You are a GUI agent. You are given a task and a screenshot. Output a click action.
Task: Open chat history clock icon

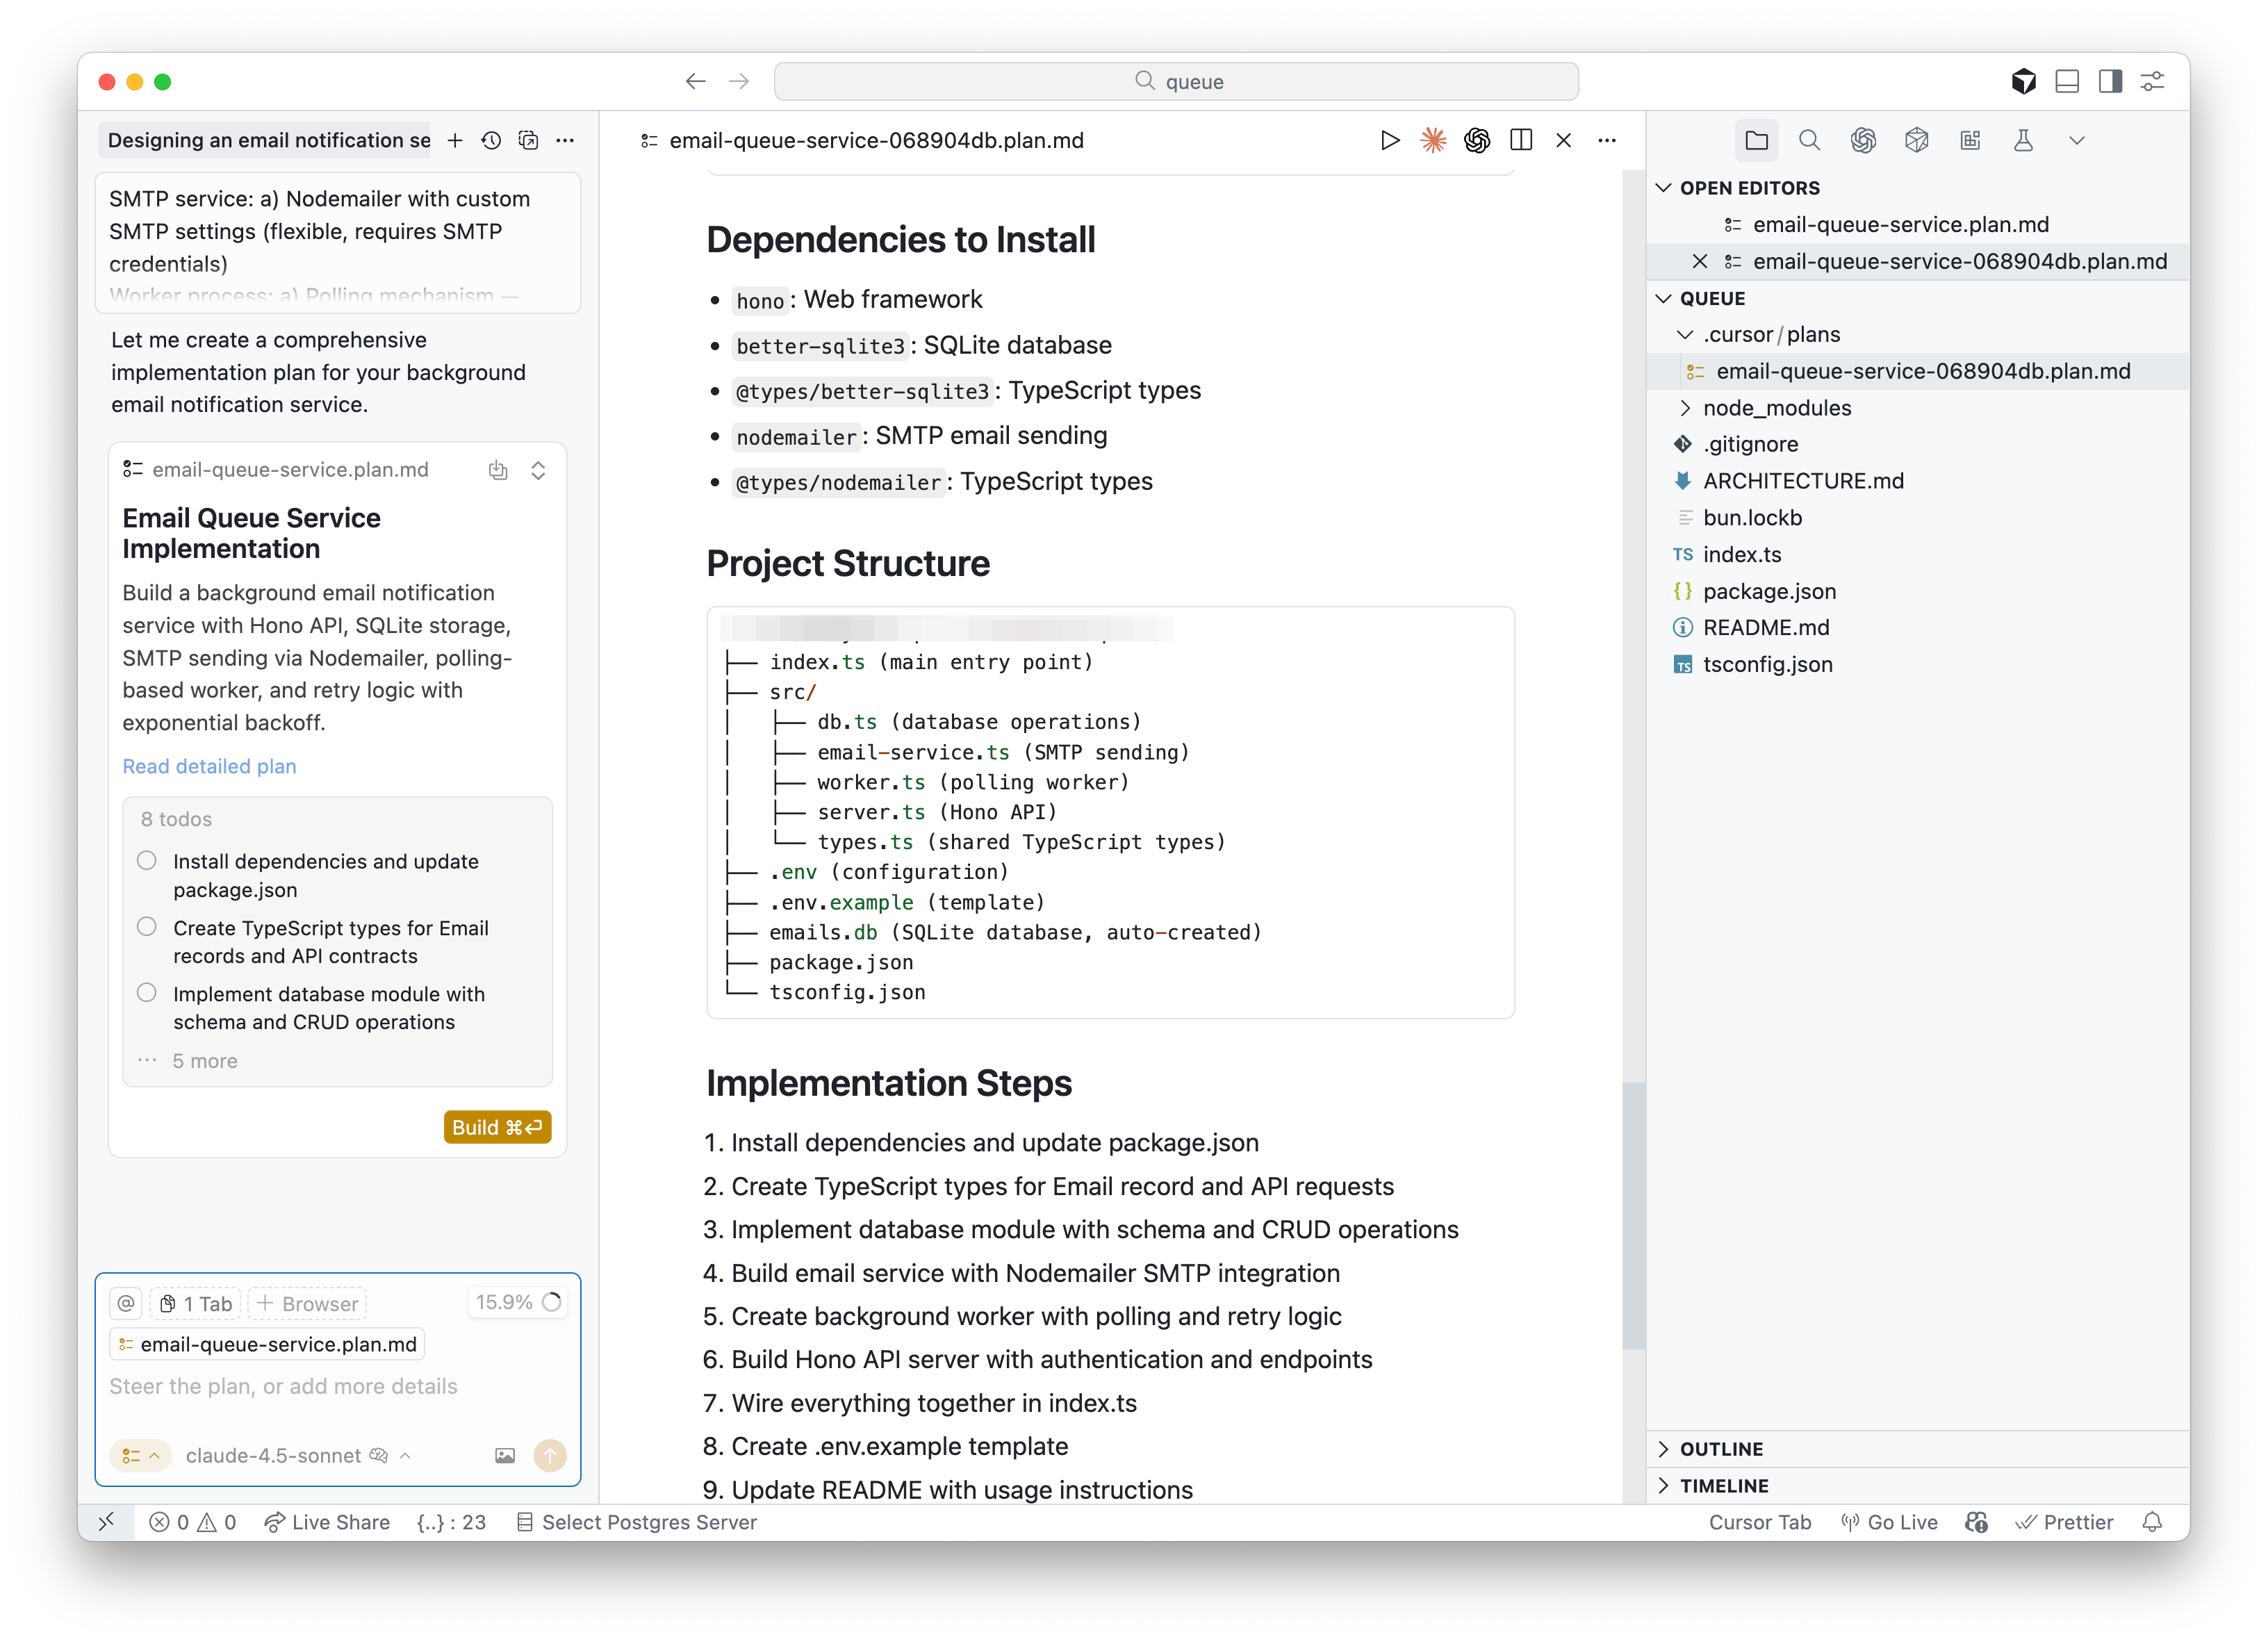tap(491, 140)
